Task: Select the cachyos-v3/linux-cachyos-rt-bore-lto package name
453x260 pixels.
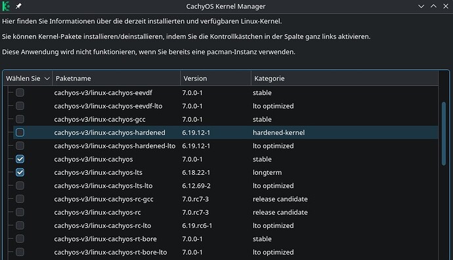Action: tap(111, 252)
